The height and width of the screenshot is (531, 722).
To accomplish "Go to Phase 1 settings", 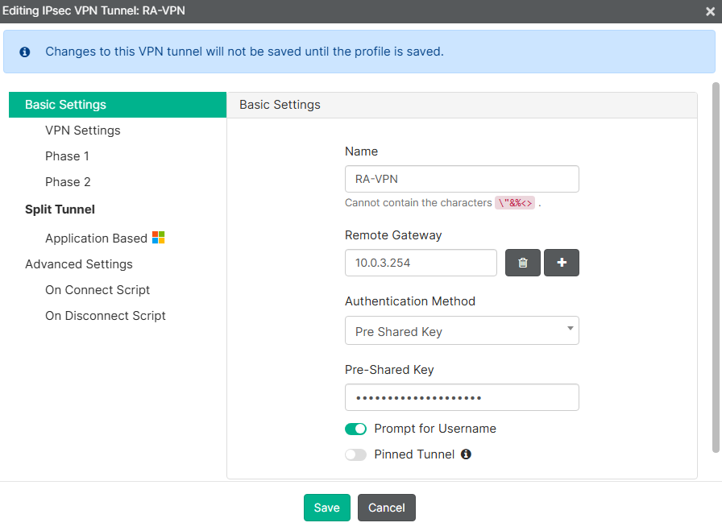I will pyautogui.click(x=67, y=156).
